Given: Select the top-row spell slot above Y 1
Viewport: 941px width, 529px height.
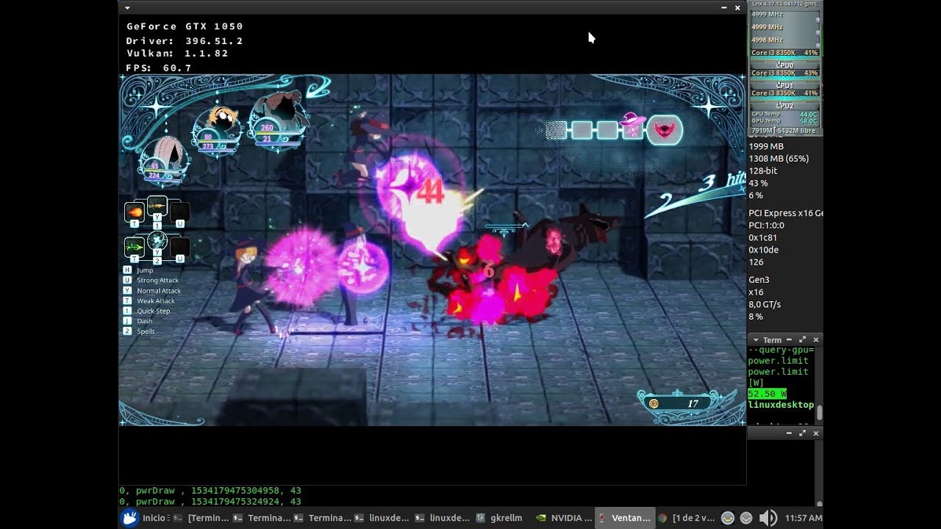Looking at the screenshot, I should [x=157, y=206].
